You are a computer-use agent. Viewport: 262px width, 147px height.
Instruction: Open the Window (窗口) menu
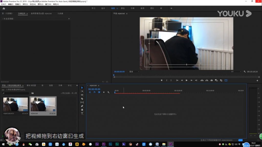pyautogui.click(x=48, y=4)
